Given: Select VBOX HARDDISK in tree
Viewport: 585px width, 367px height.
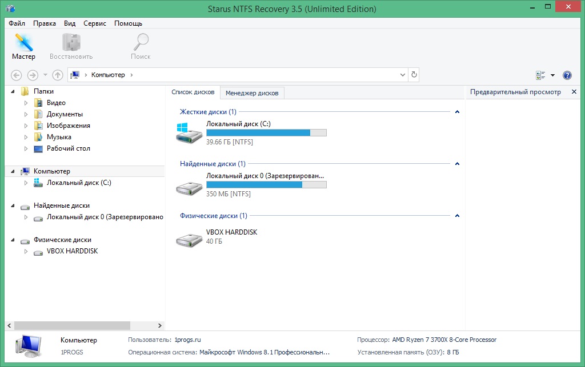Looking at the screenshot, I should (73, 251).
